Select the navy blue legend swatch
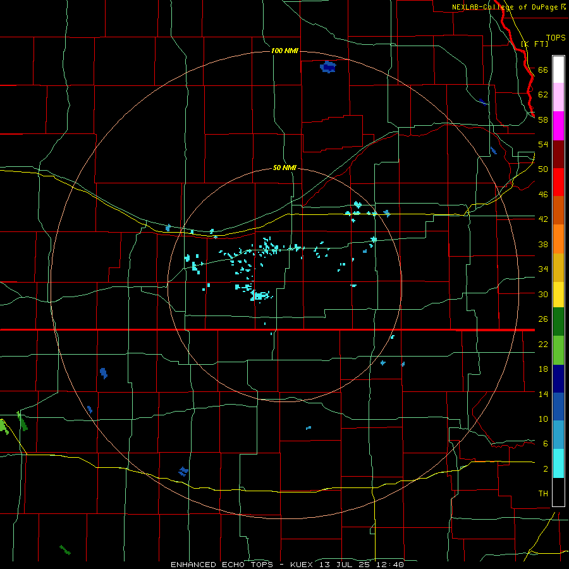 tap(558, 379)
